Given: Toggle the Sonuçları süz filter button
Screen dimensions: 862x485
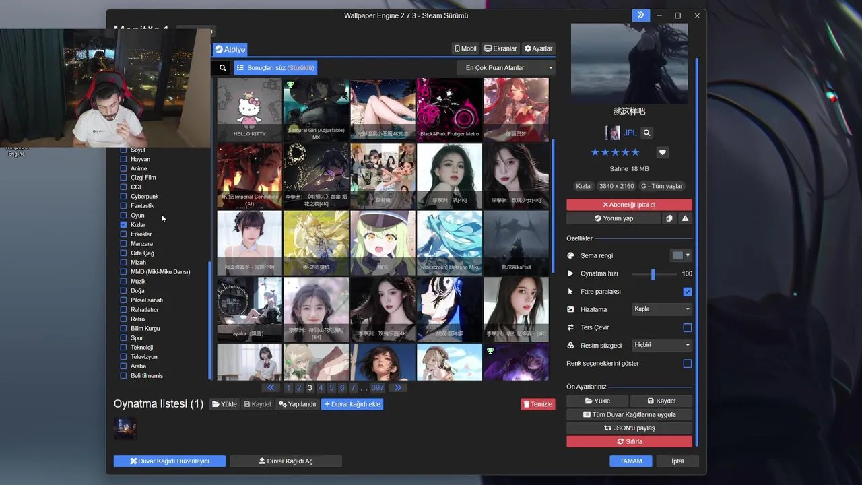Looking at the screenshot, I should click(275, 68).
